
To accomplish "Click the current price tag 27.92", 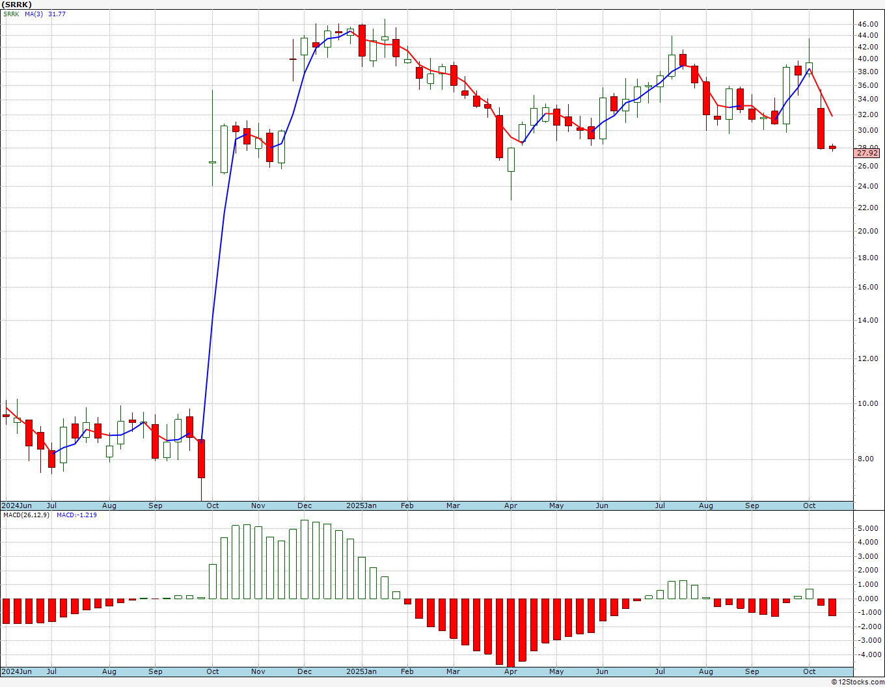I will 867,153.
